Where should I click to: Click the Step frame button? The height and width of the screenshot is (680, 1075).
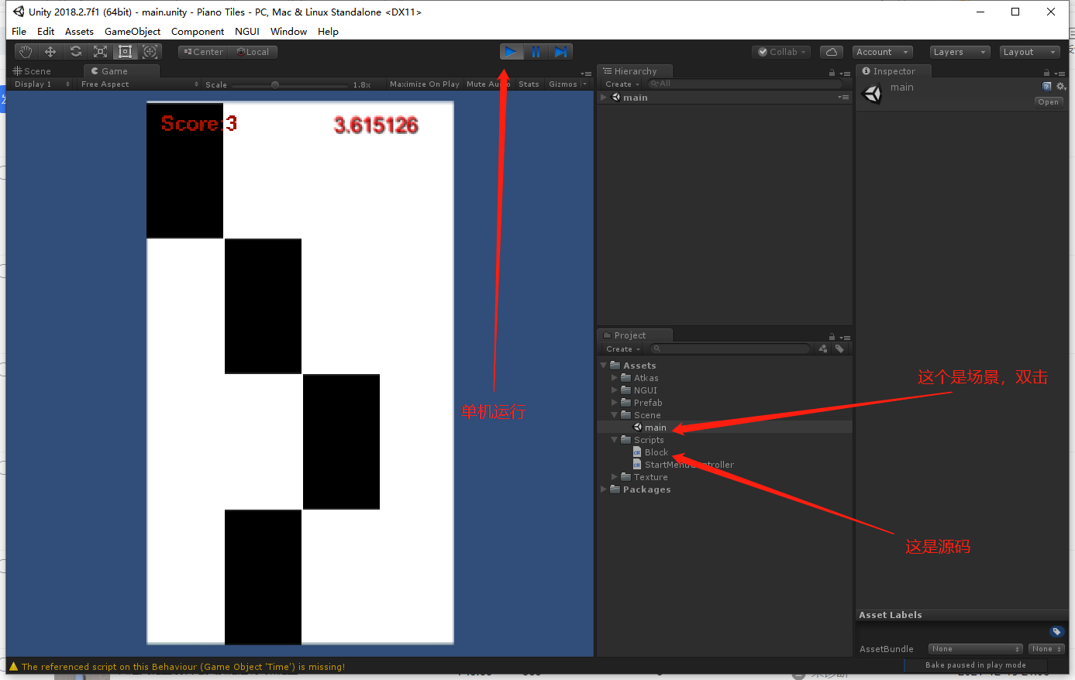coord(560,52)
